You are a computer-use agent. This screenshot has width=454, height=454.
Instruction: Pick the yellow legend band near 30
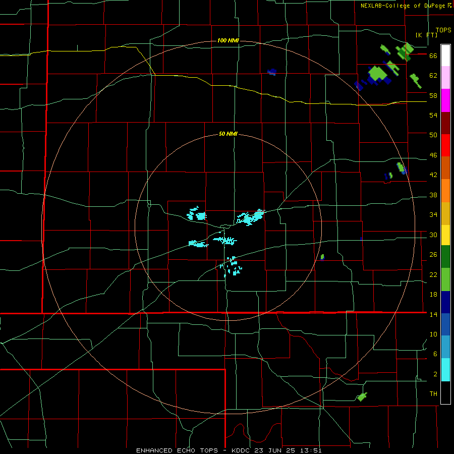click(445, 235)
